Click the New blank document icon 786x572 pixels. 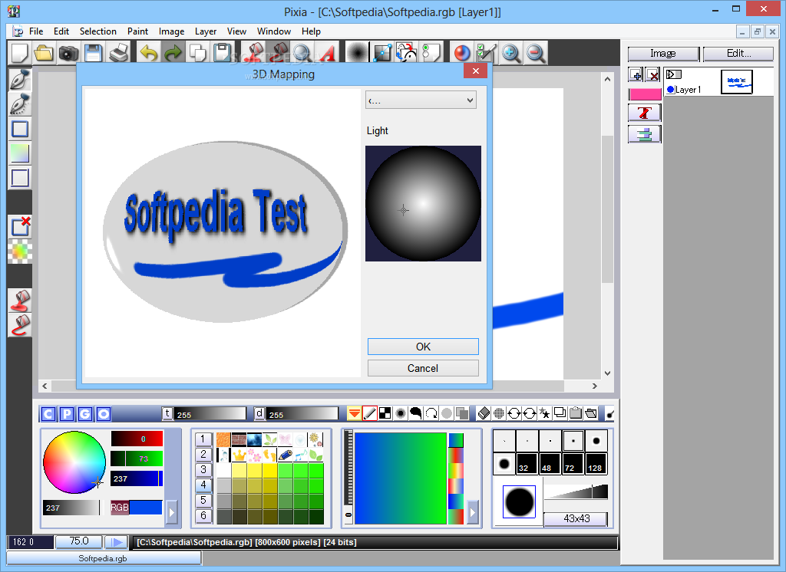pos(19,53)
